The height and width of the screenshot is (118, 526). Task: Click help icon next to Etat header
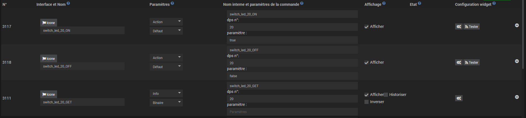coord(419,3)
